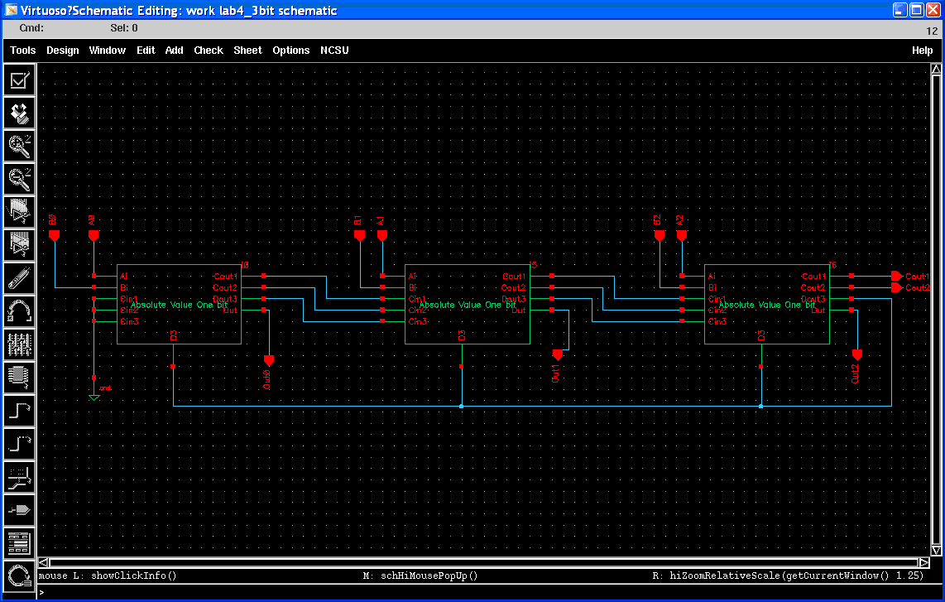Open the Tools menu
This screenshot has height=602, width=945.
coord(23,51)
